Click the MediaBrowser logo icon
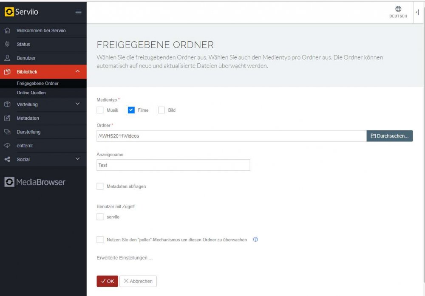Viewport: 425px width, 296px height. click(9, 182)
